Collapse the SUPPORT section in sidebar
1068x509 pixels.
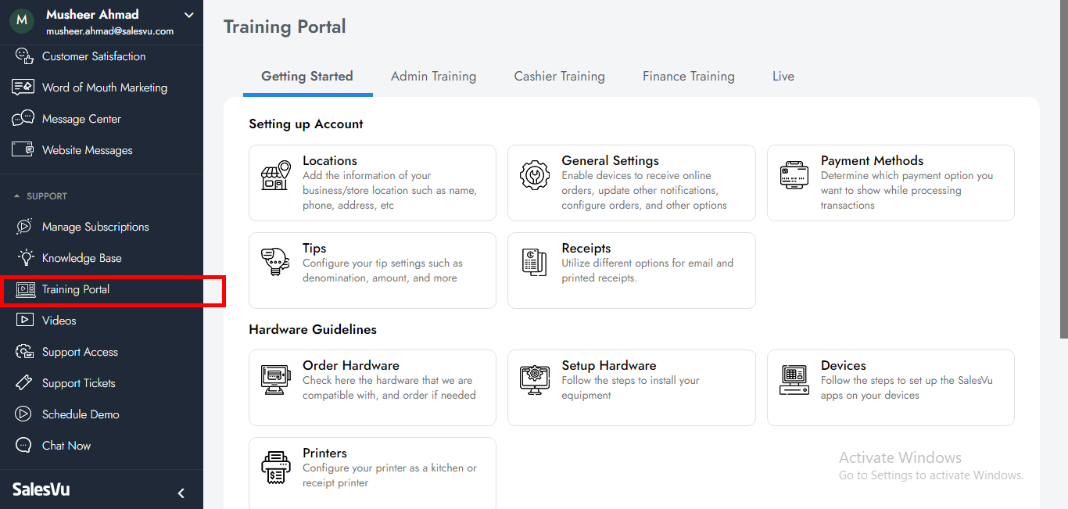(17, 196)
